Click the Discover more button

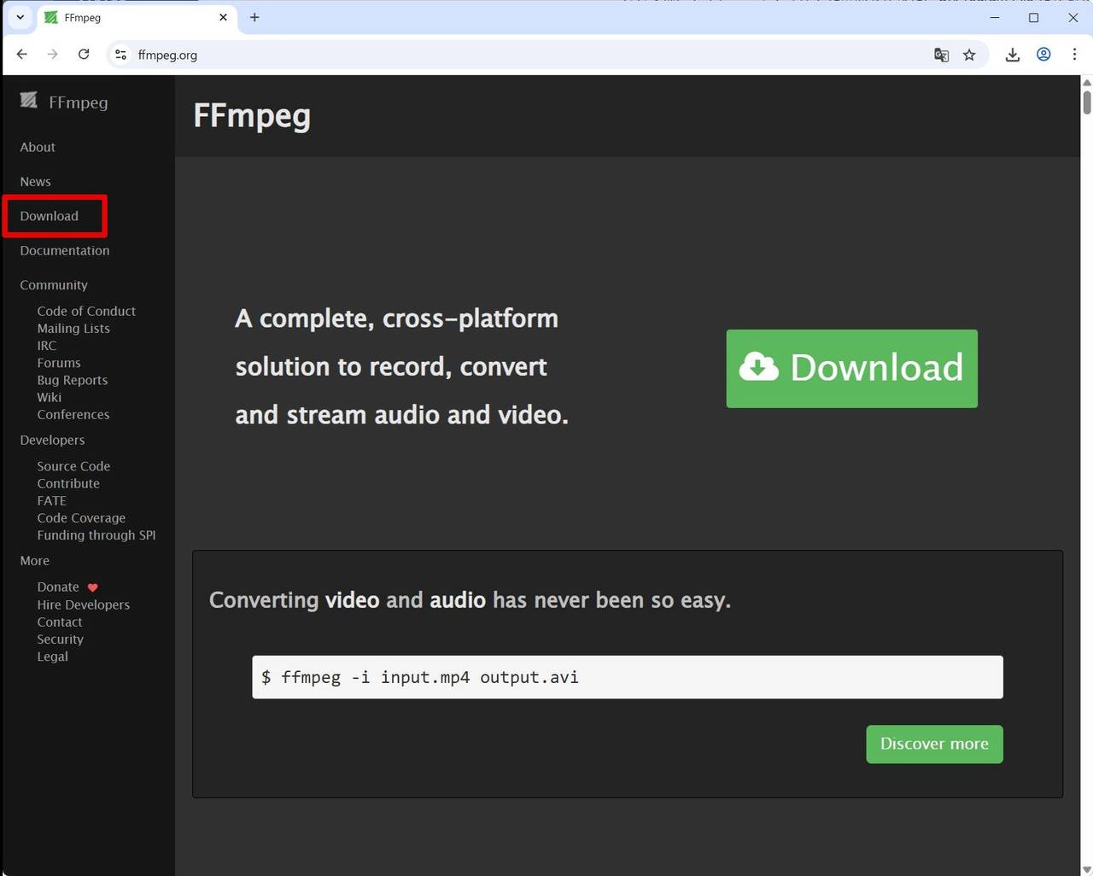click(934, 745)
